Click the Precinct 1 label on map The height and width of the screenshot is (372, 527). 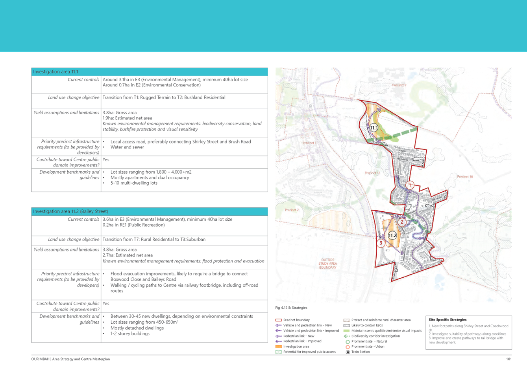(x=309, y=143)
